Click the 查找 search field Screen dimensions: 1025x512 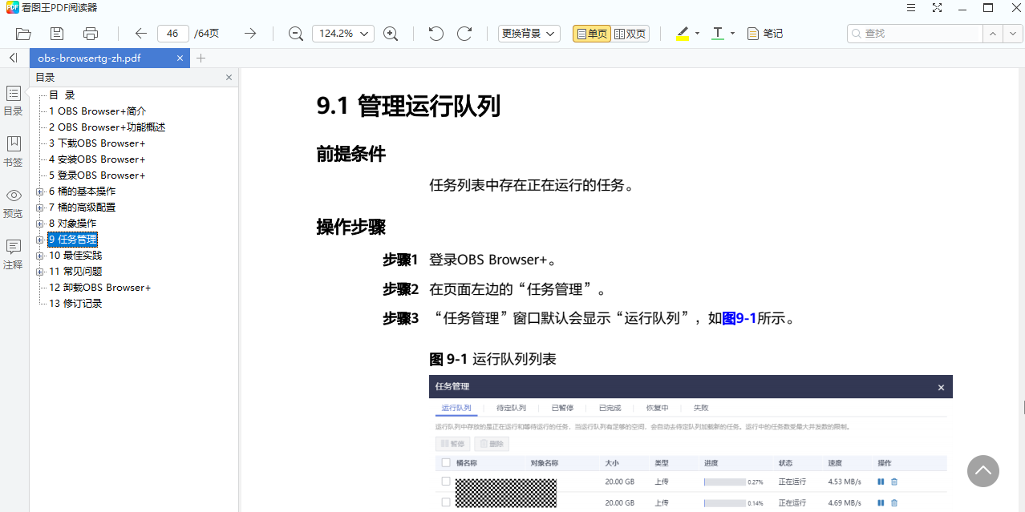pyautogui.click(x=915, y=34)
